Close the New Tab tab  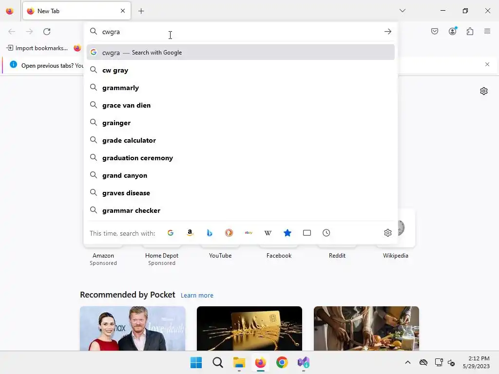point(123,11)
